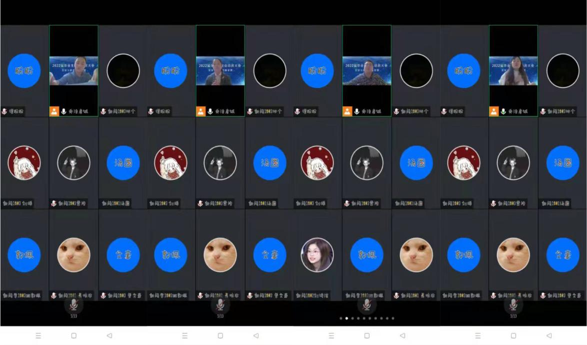Screen dimensions: 587x345
Task: Tap black empty circle avatar in third screenshot
Action: (x=416, y=71)
